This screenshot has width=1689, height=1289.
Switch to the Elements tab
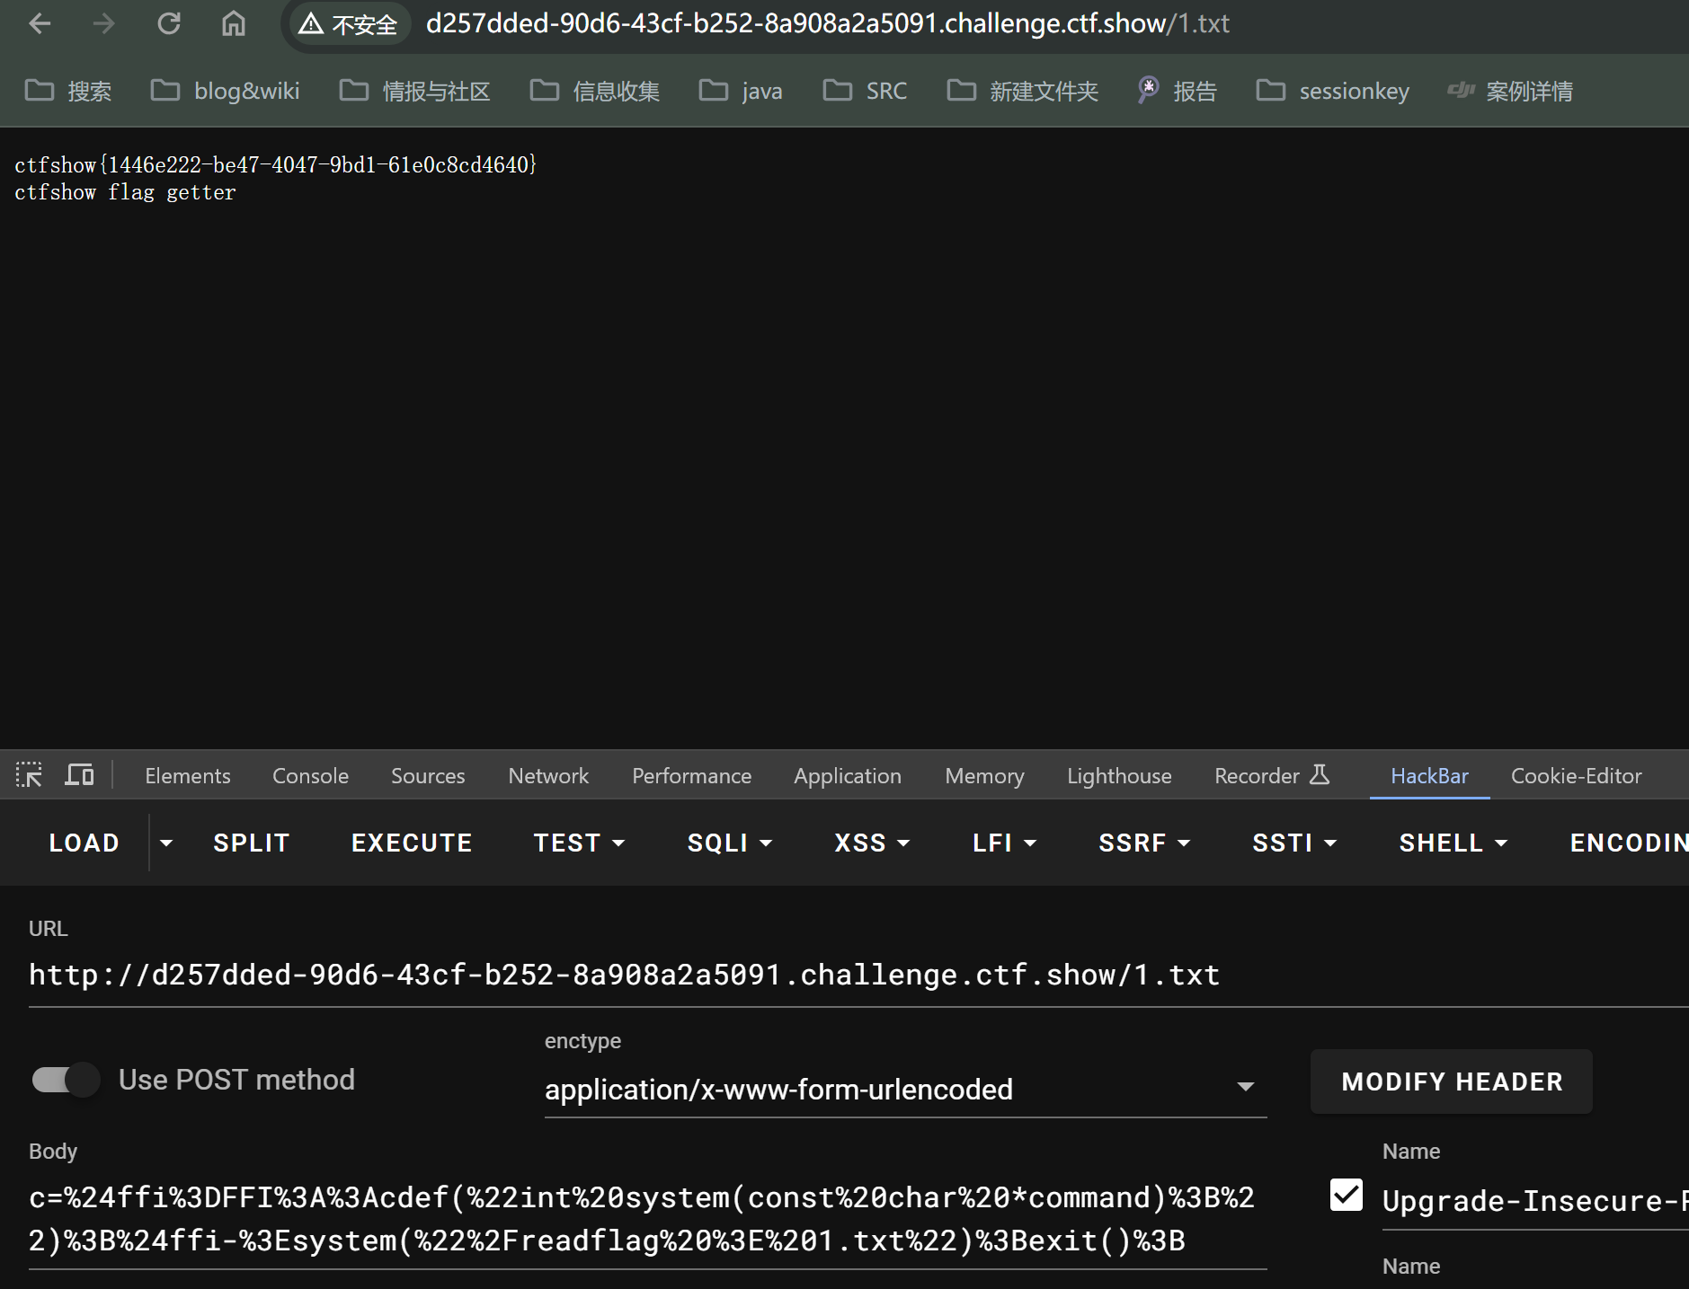click(188, 776)
